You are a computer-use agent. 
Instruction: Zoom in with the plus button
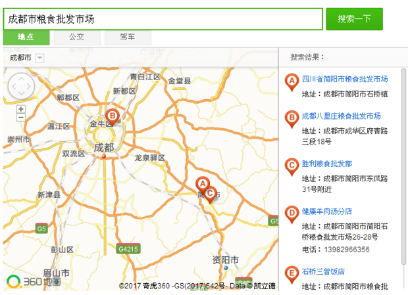[x=21, y=109]
